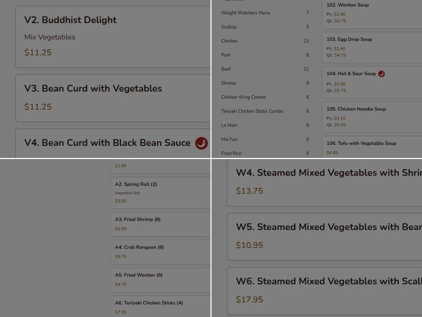Select the Lo Mein category

point(229,125)
